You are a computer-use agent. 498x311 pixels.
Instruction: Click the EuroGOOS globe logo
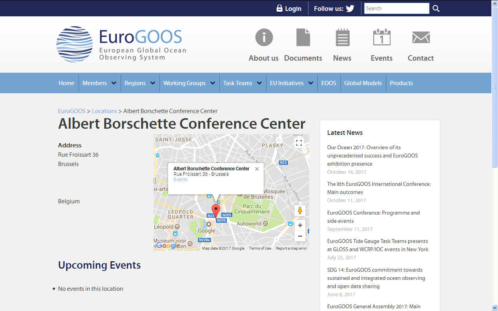(x=75, y=44)
